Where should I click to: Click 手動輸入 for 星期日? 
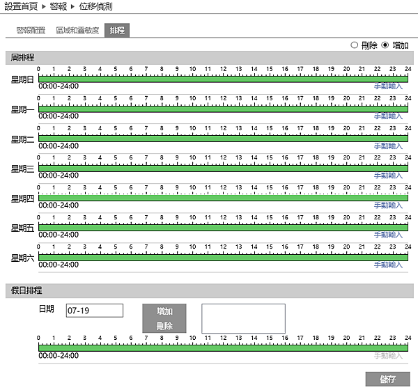[388, 86]
